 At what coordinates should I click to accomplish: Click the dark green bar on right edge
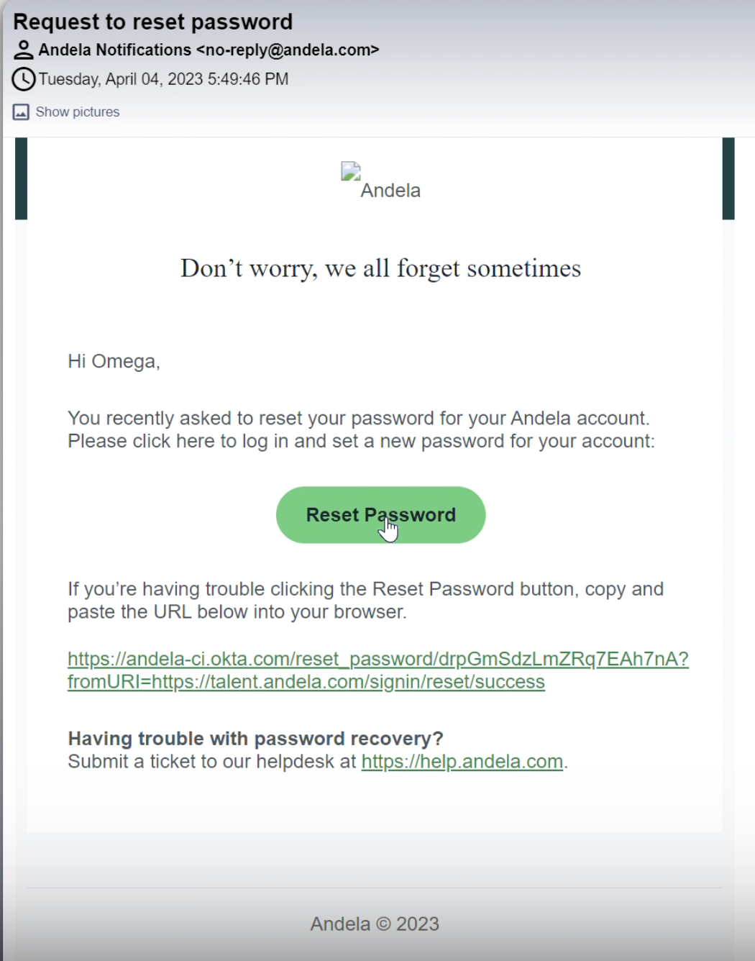click(728, 178)
